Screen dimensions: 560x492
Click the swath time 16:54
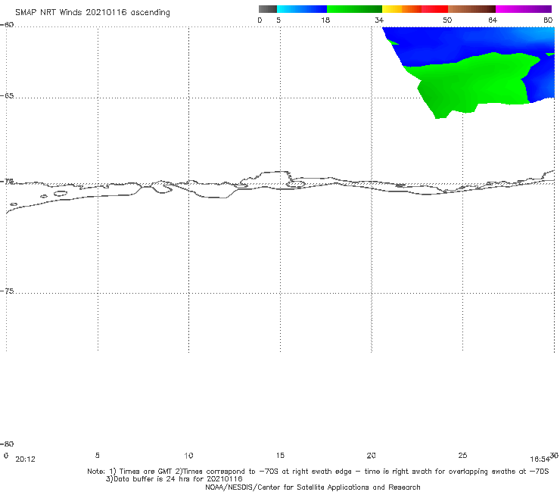[540, 459]
